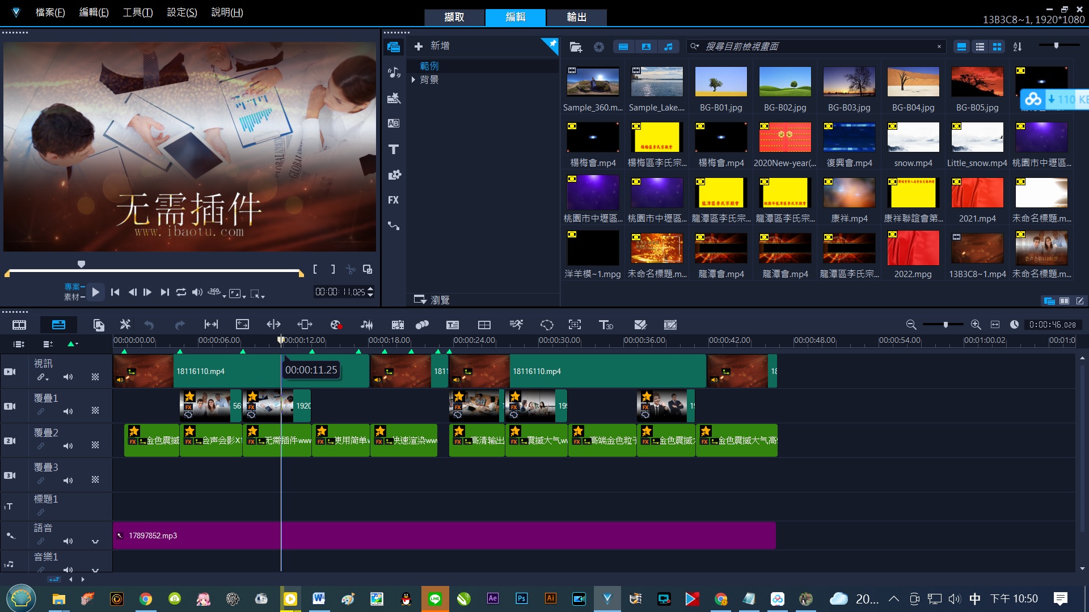Image resolution: width=1089 pixels, height=612 pixels.
Task: Jump to start of preview (Home)
Action: point(115,292)
